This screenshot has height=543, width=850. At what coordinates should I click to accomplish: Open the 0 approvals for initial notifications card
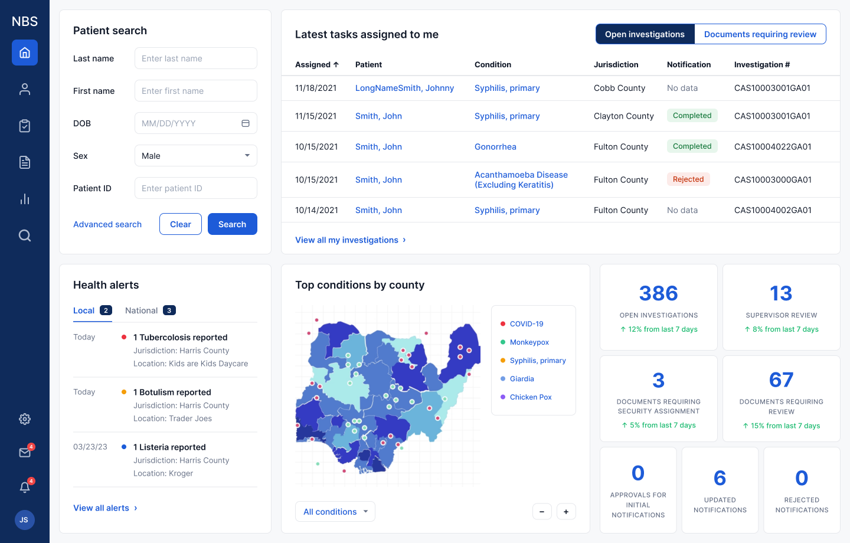pos(638,490)
